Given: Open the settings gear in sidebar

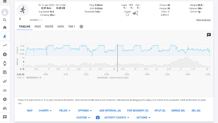Looking at the screenshot, I should pyautogui.click(x=5, y=99).
